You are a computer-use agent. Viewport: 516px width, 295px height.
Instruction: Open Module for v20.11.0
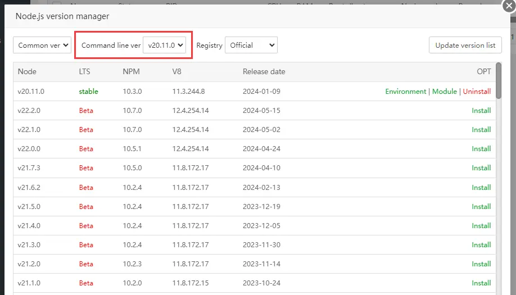[x=444, y=92]
